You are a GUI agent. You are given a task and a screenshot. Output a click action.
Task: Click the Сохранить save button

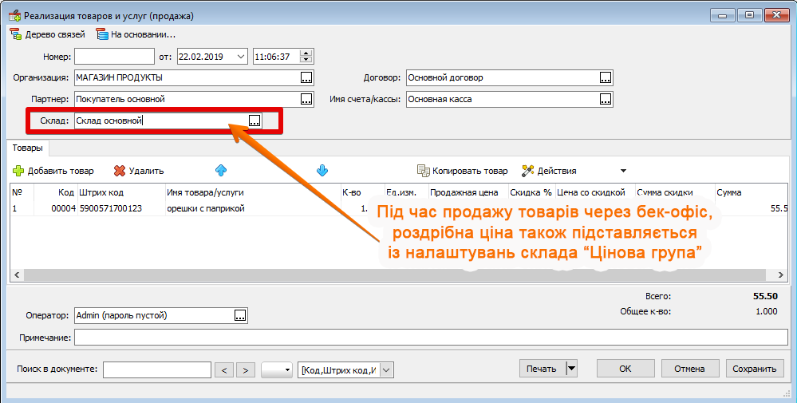[755, 369]
